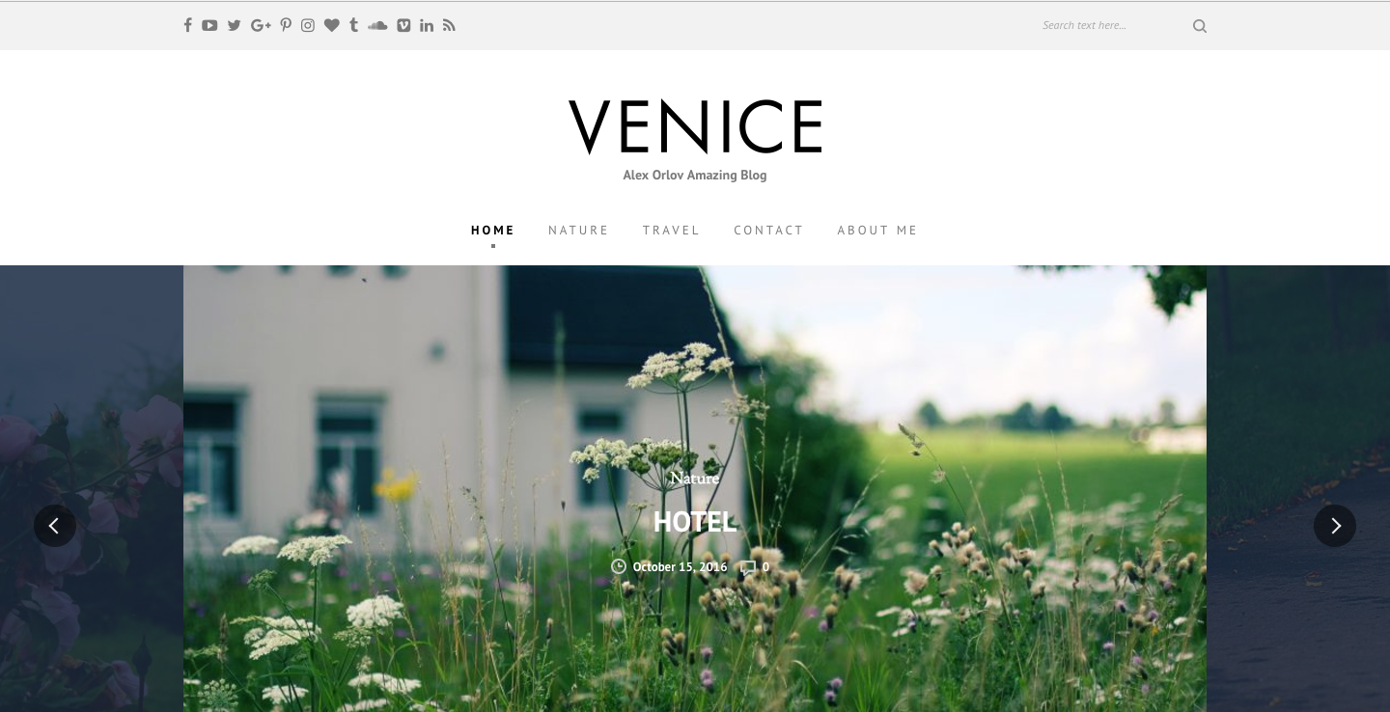The width and height of the screenshot is (1390, 712).
Task: Open the About Me page
Action: click(x=877, y=230)
